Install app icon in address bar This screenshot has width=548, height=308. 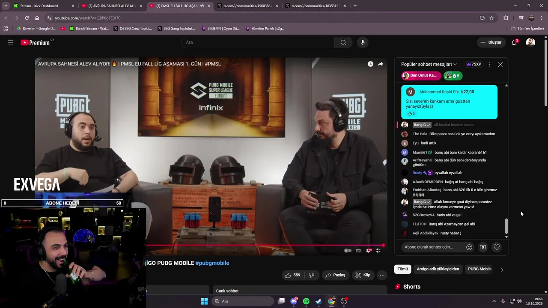482,18
